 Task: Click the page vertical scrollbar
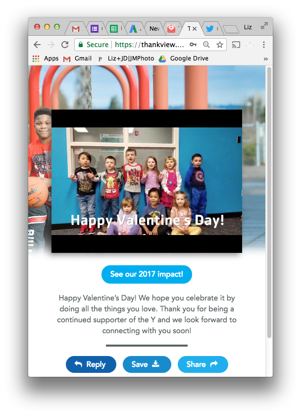click(269, 203)
